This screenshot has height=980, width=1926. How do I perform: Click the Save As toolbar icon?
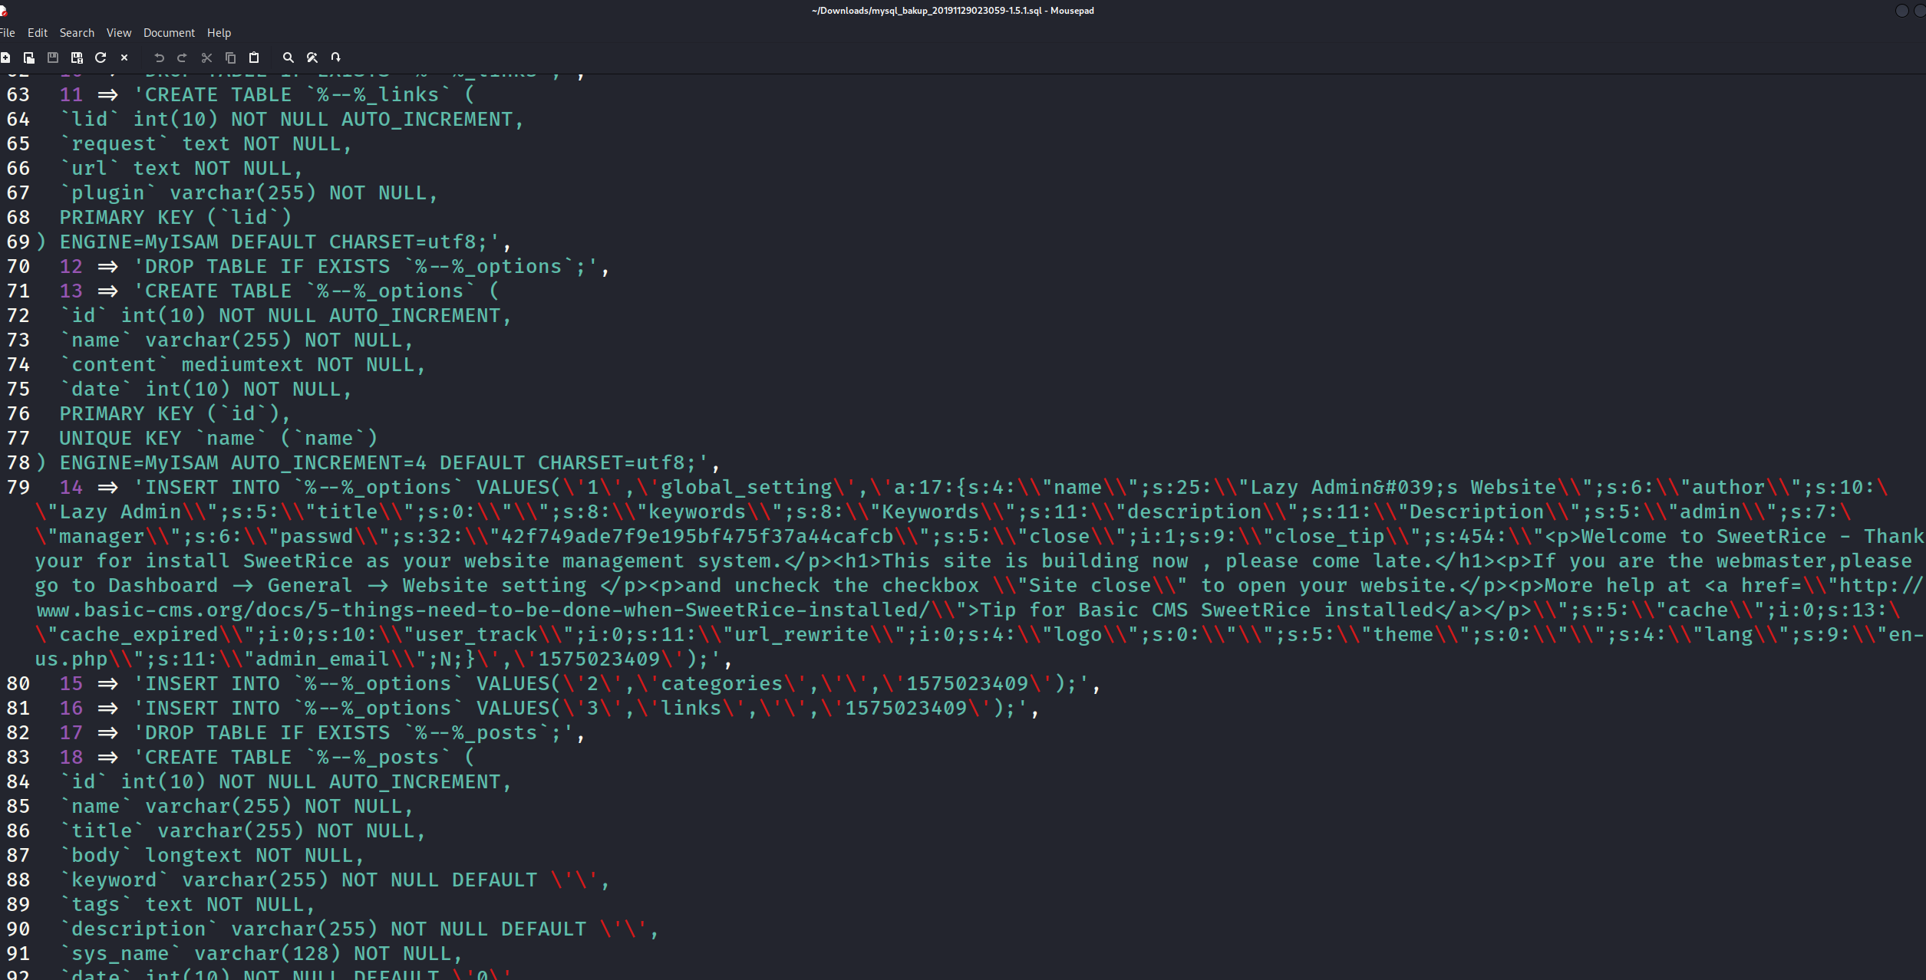point(77,58)
